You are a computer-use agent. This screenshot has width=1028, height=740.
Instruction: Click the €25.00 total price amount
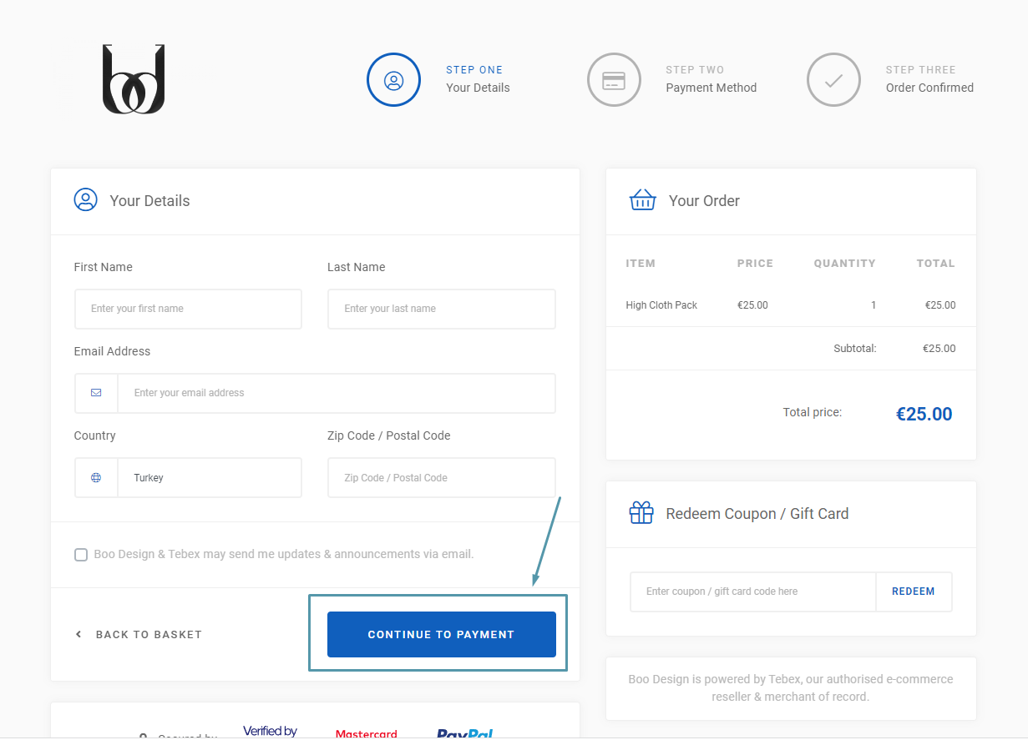coord(924,414)
